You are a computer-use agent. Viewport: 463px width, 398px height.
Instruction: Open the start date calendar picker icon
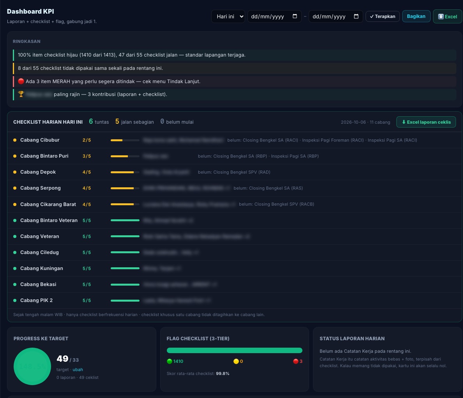click(295, 16)
